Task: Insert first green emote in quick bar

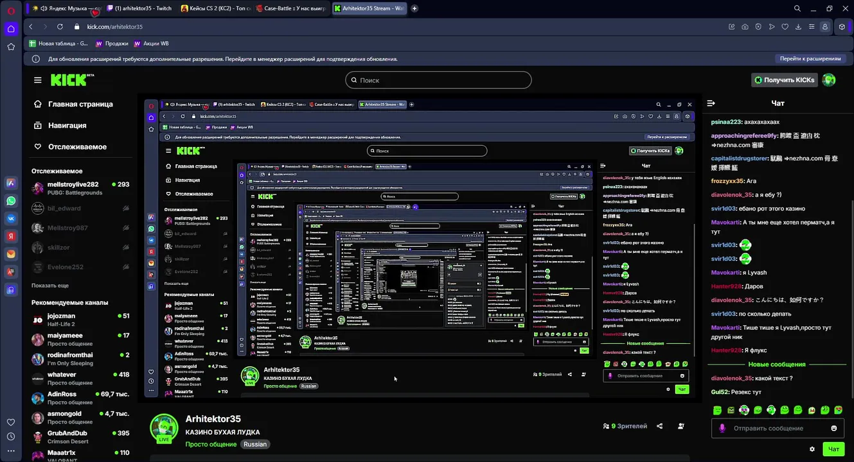Action: coord(717,410)
